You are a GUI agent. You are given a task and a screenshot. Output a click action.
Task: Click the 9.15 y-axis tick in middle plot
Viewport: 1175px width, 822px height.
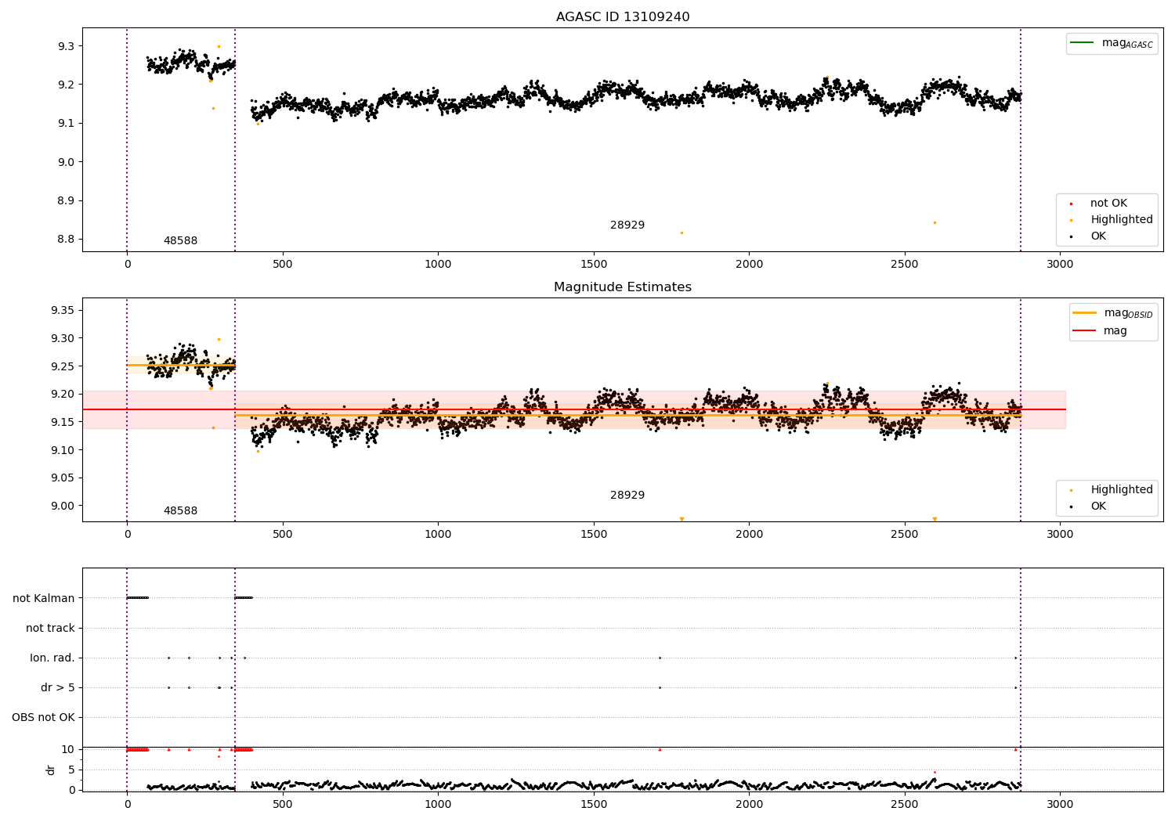pyautogui.click(x=63, y=422)
